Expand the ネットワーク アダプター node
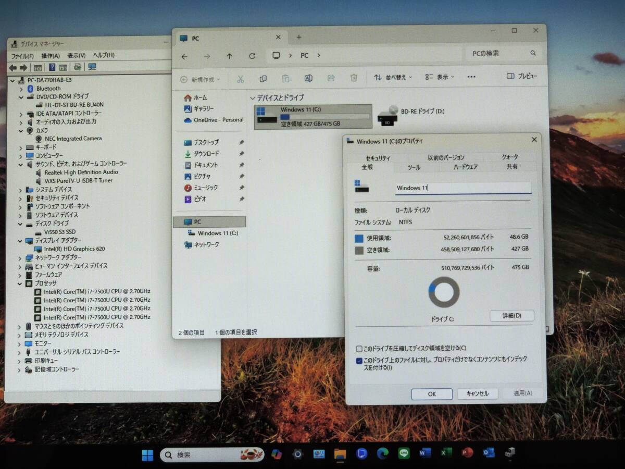 pos(20,258)
